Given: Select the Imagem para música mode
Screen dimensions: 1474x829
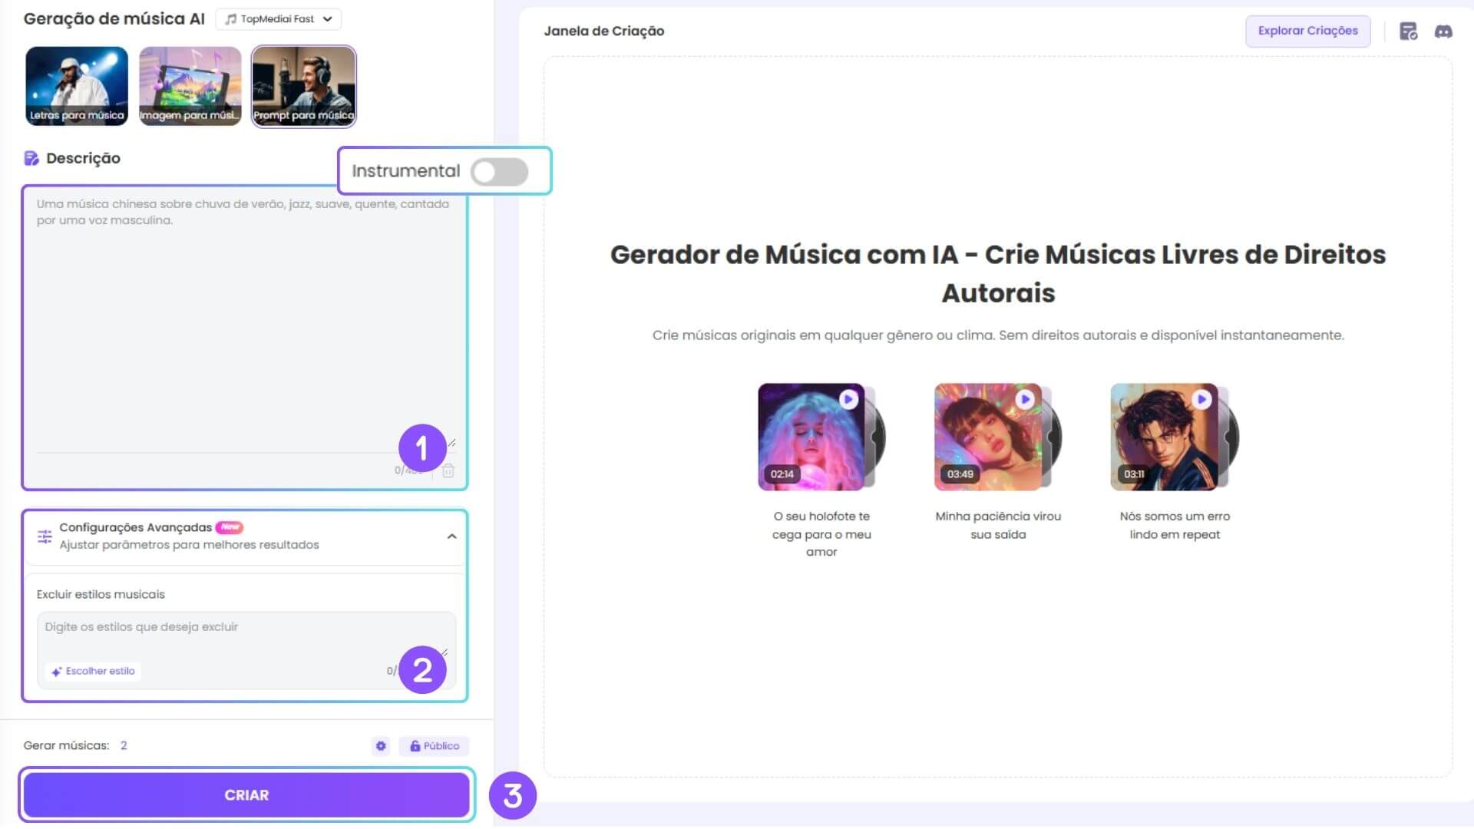Looking at the screenshot, I should tap(190, 86).
